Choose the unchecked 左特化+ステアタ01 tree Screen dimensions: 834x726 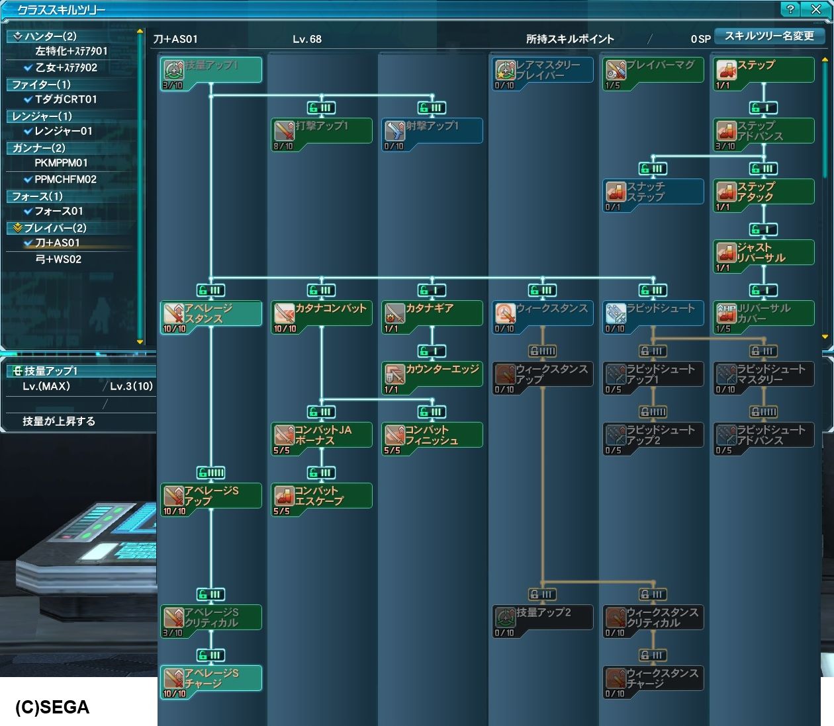click(71, 51)
